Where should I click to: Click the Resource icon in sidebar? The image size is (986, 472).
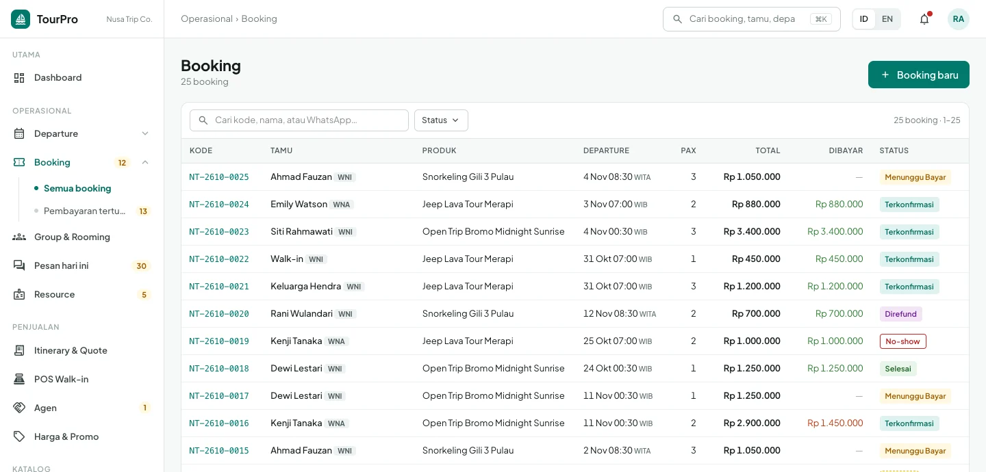coord(19,295)
